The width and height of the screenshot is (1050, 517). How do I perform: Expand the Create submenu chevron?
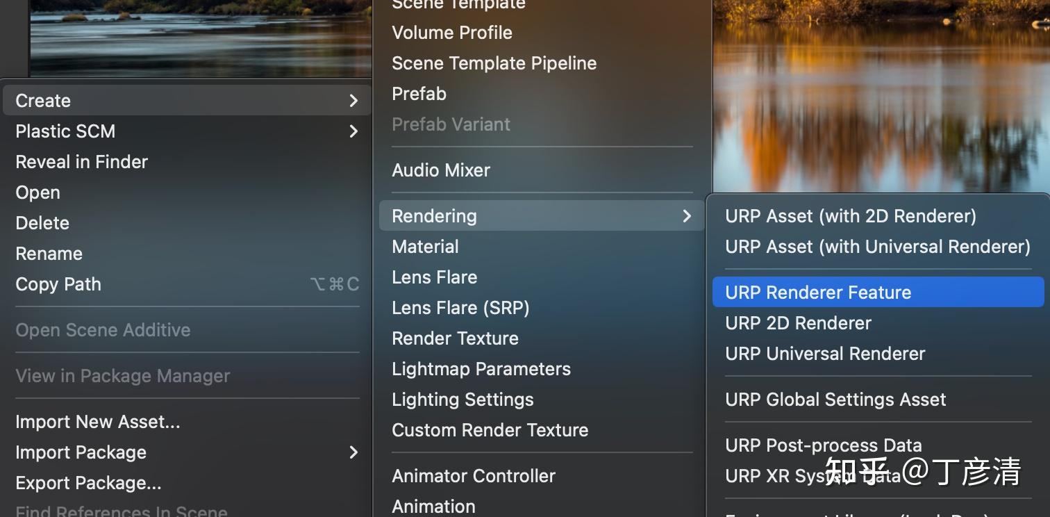[x=355, y=100]
